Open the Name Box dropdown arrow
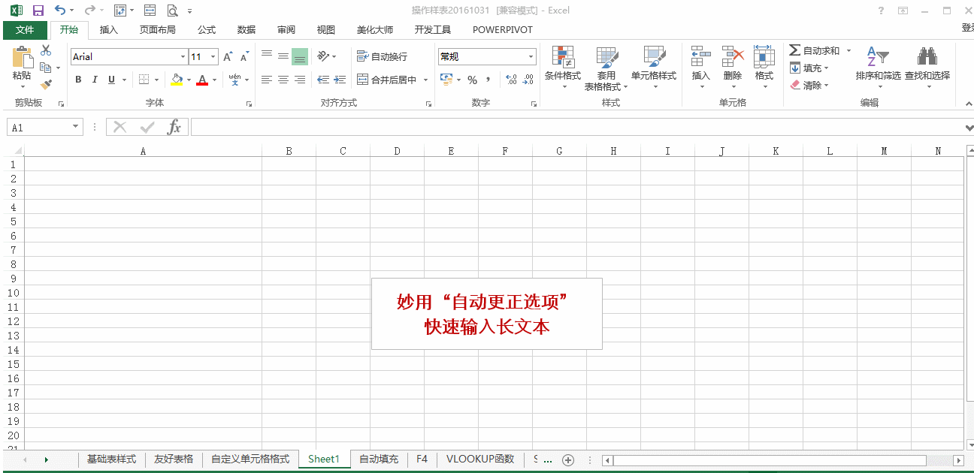Screen dimensions: 974x473 tap(75, 127)
